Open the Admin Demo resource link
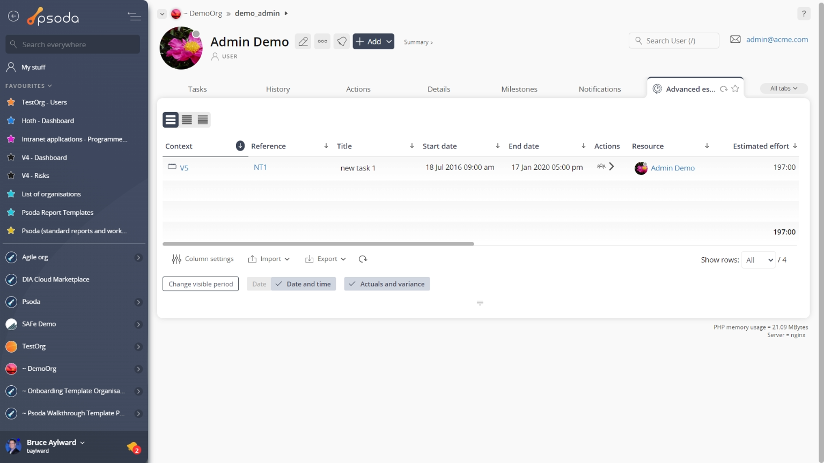Screen dimensions: 824x463 [x=673, y=168]
